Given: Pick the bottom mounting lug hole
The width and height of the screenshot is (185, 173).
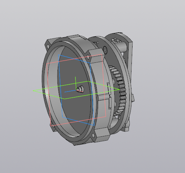Looking at the screenshot, I should (93, 135).
